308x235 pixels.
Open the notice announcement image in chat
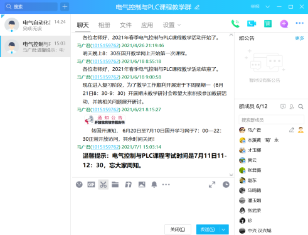click(105, 119)
